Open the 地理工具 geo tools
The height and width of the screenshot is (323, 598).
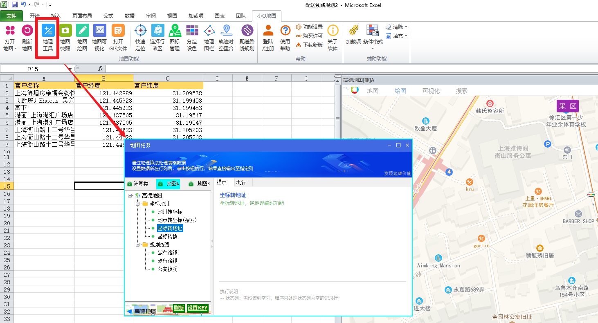tap(48, 30)
